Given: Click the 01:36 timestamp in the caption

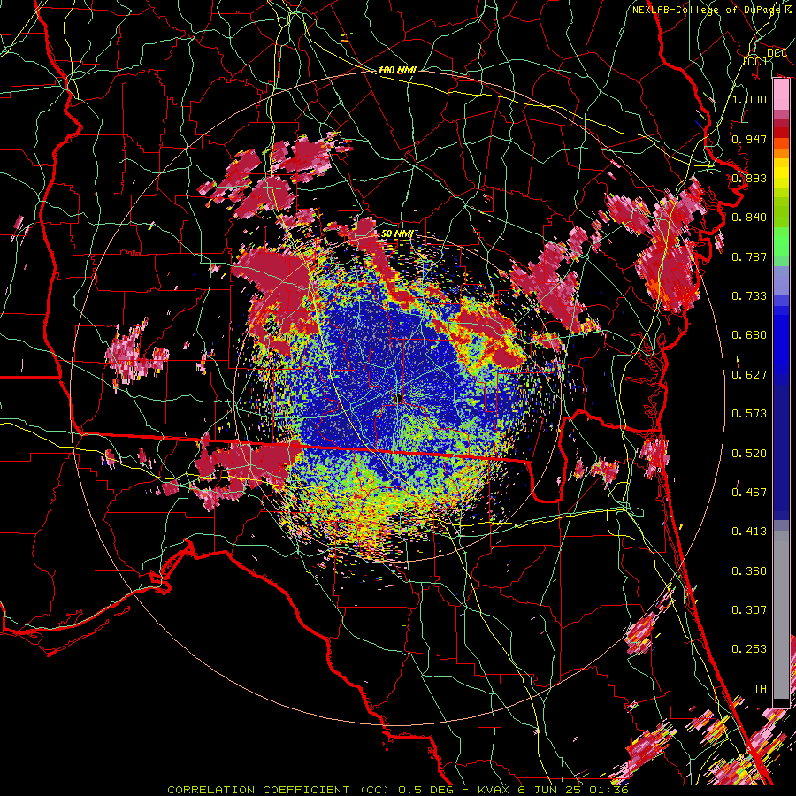Looking at the screenshot, I should (x=608, y=790).
